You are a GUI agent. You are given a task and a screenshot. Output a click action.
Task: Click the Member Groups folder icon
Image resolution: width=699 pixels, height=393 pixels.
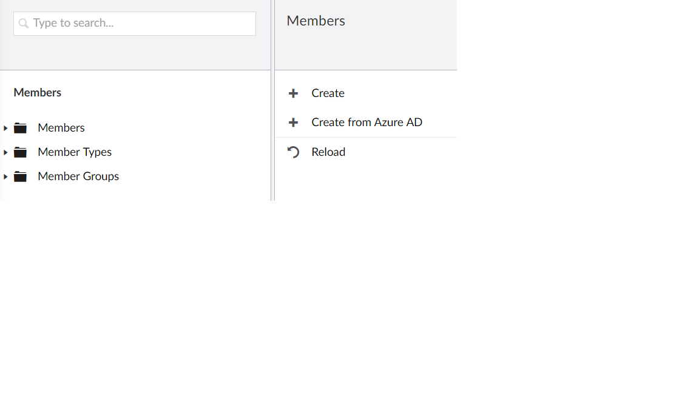[21, 176]
